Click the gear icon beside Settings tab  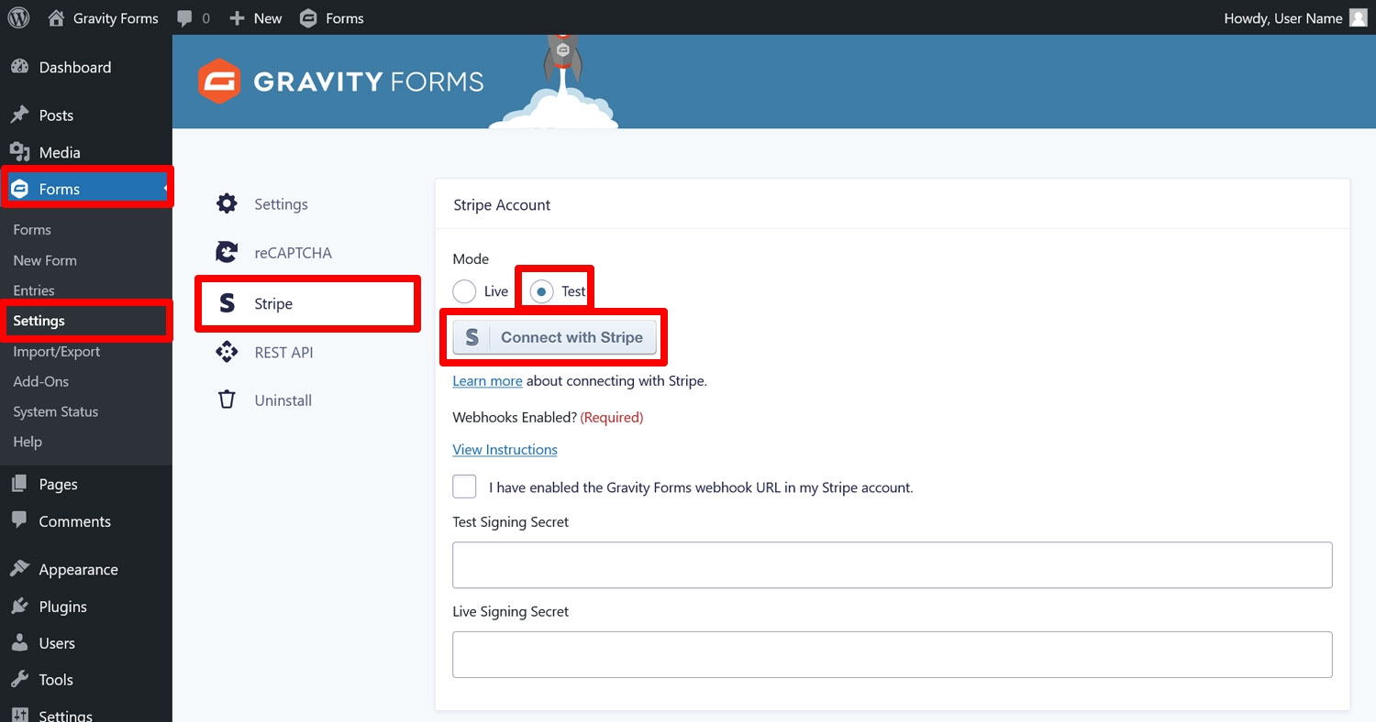(x=227, y=203)
